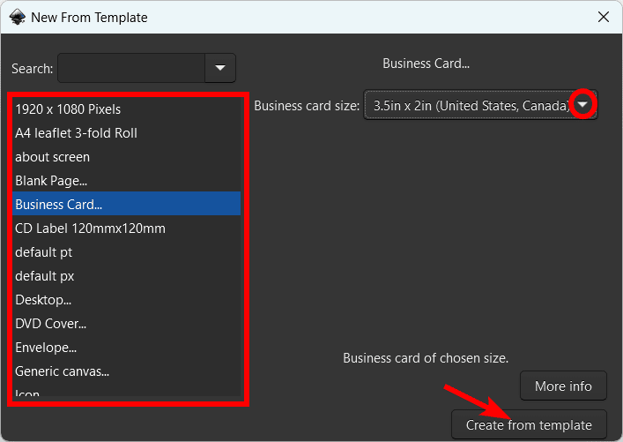Select the Envelope... template
623x442 pixels.
tap(46, 348)
